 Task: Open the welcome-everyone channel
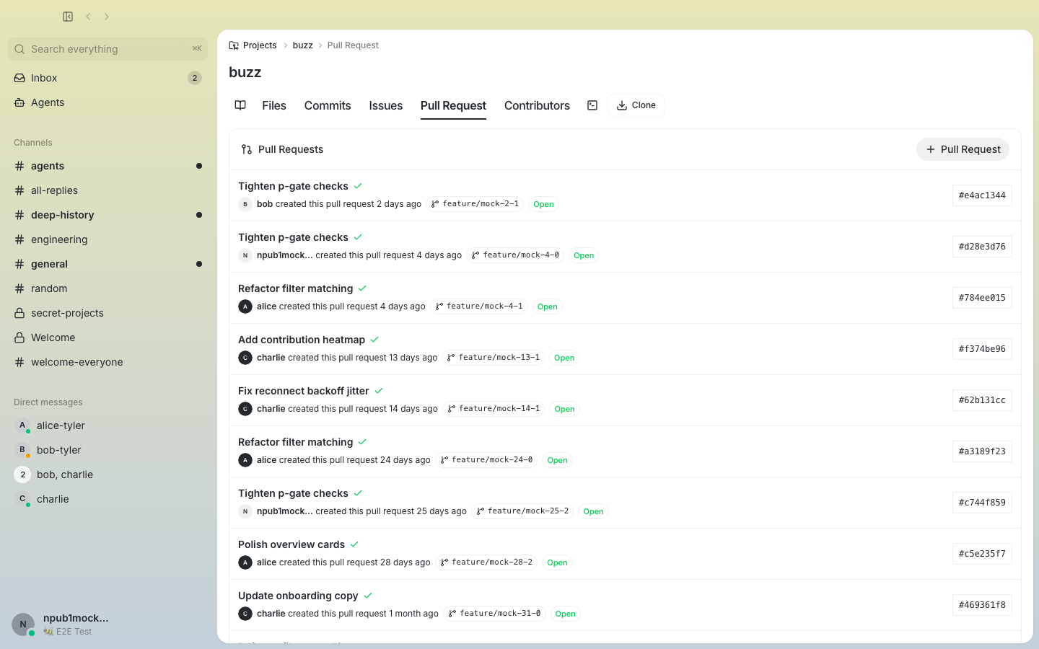click(x=108, y=362)
